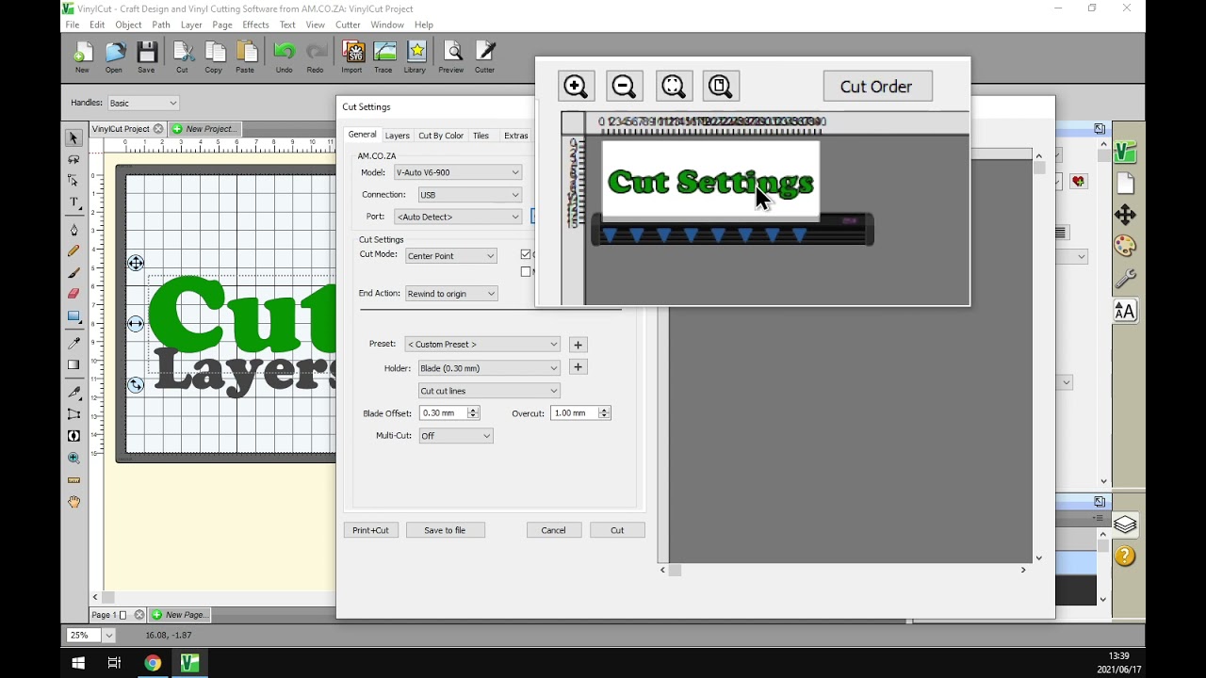The width and height of the screenshot is (1206, 678).
Task: Select the Text tool in left toolbar
Action: [x=73, y=202]
